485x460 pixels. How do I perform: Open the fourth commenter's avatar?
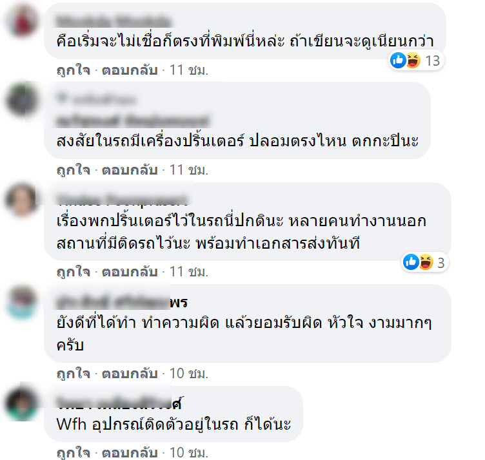click(x=22, y=302)
